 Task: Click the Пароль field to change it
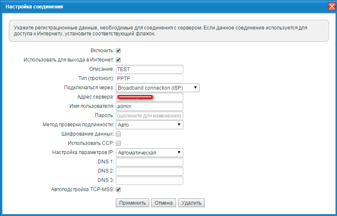149,115
